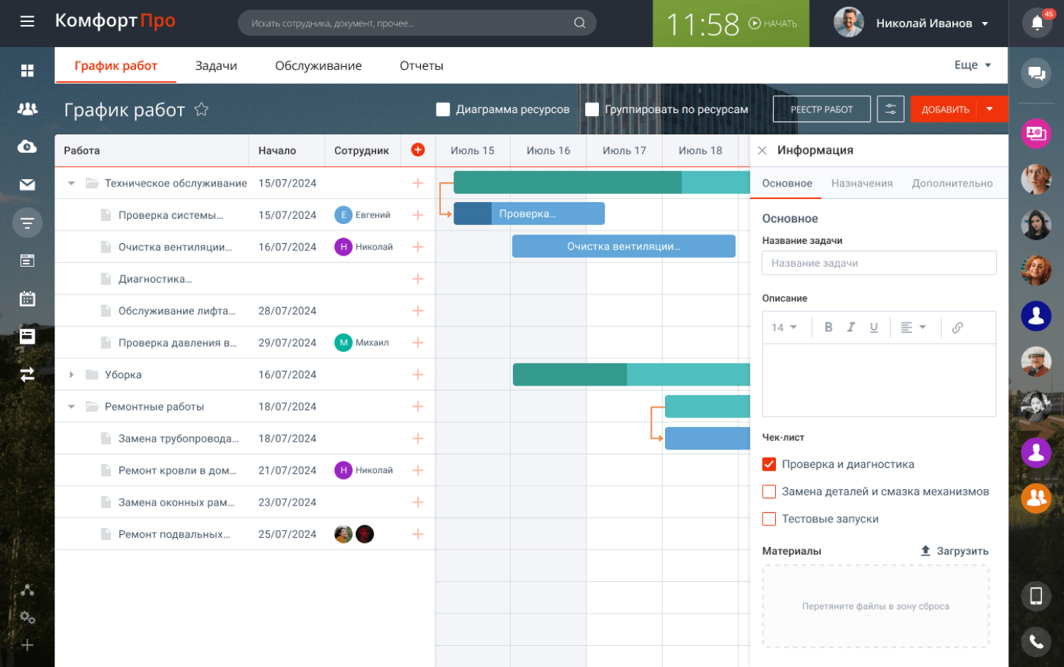Expand the Уборка folder row
The width and height of the screenshot is (1064, 667).
pos(71,375)
